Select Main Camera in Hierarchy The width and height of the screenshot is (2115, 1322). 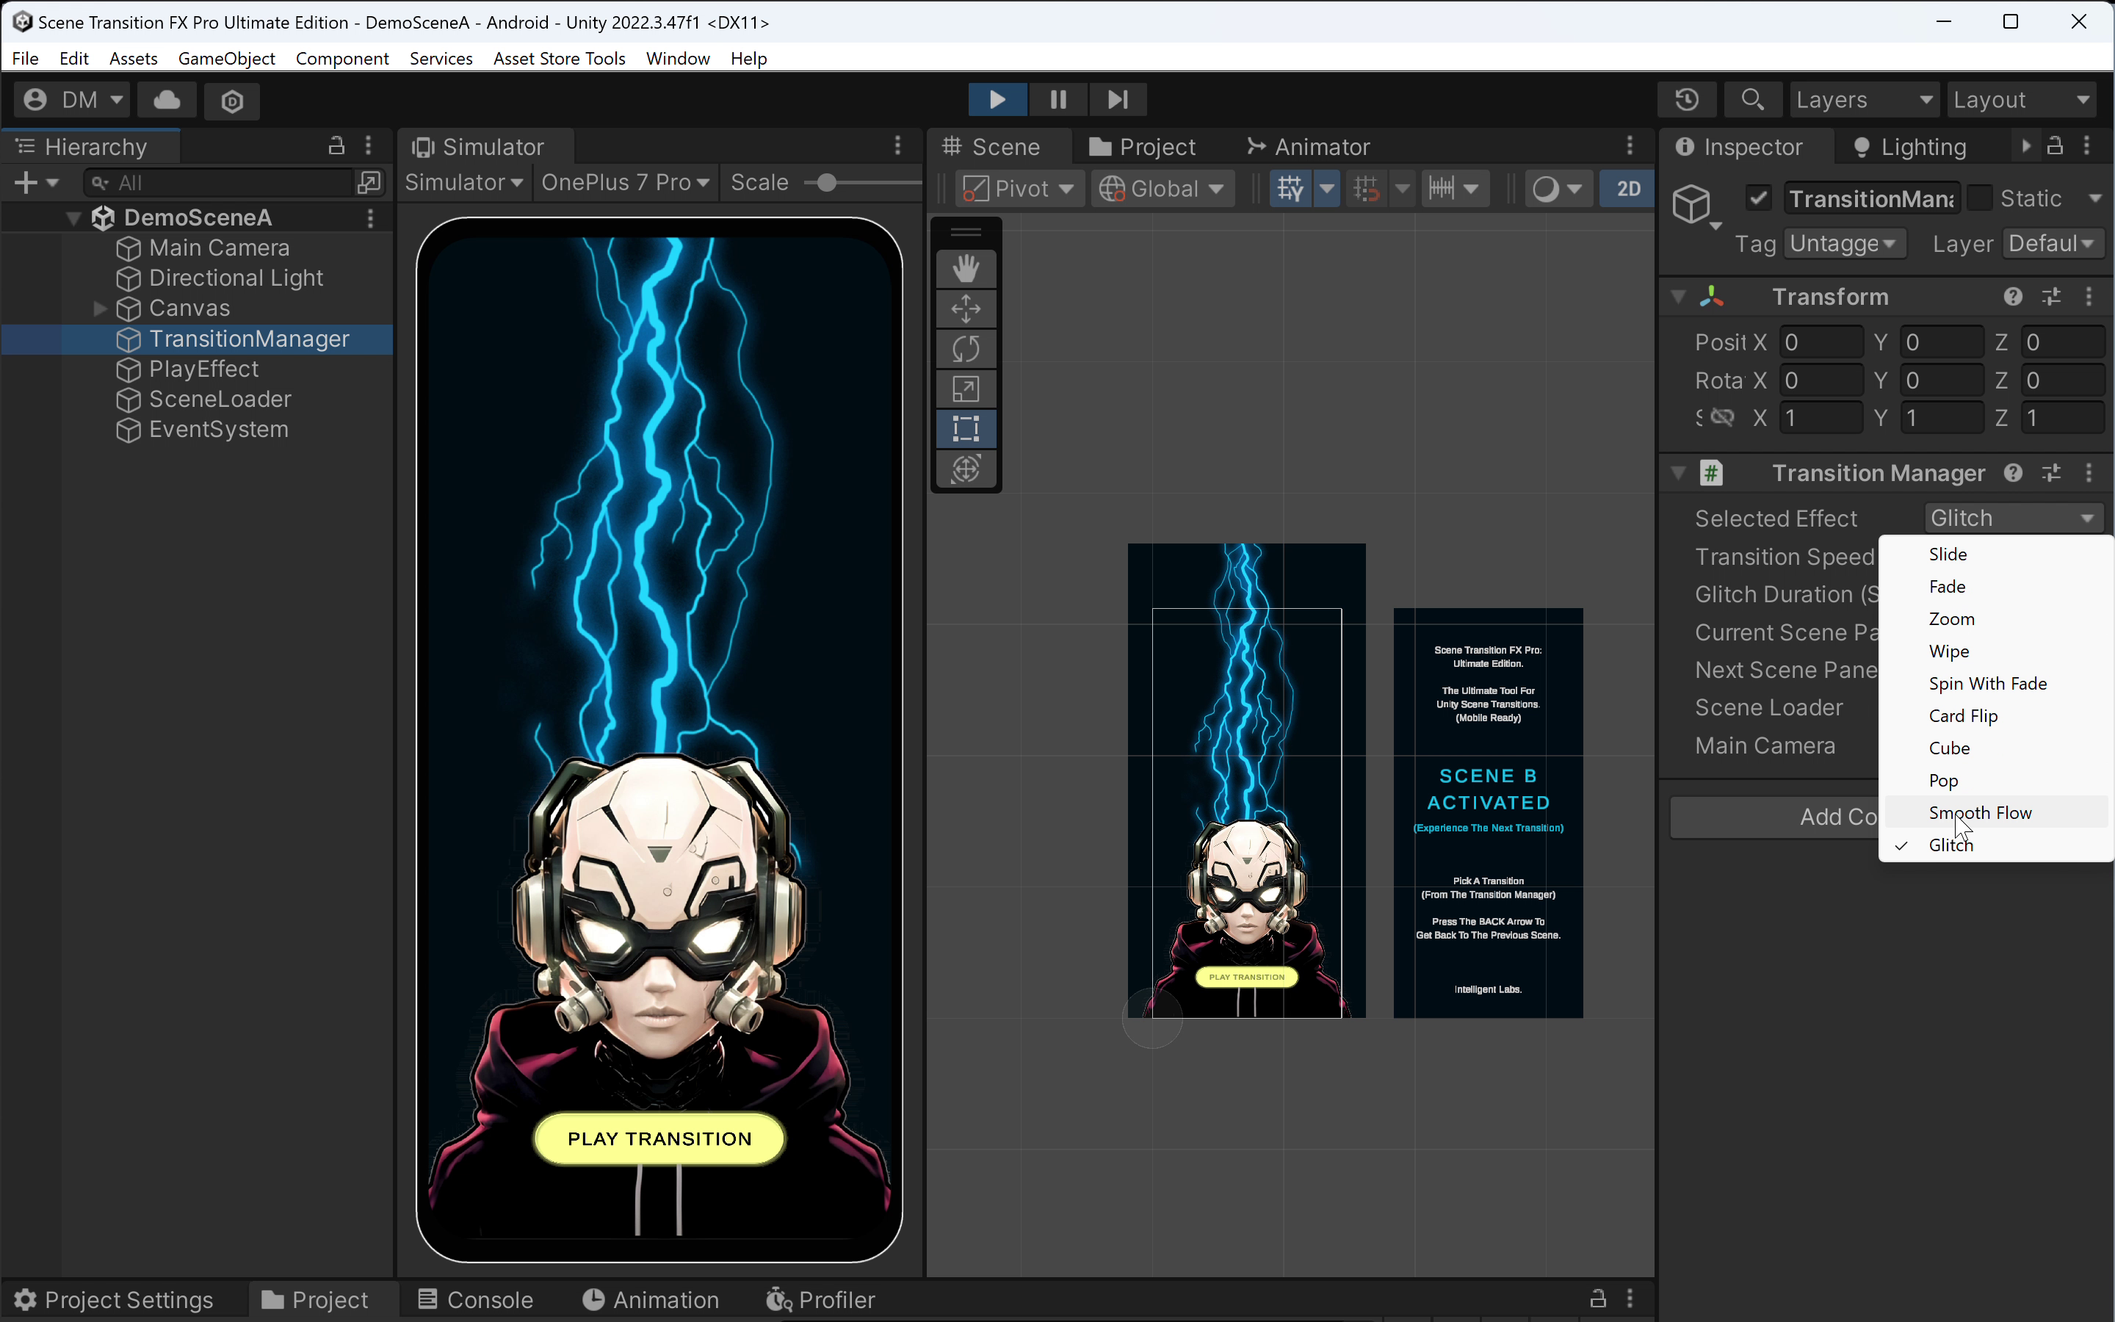click(219, 248)
